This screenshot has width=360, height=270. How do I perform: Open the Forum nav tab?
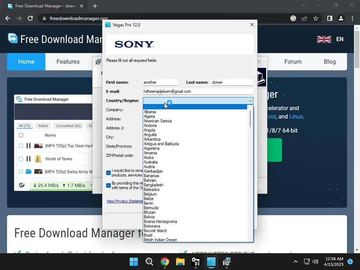pos(293,62)
